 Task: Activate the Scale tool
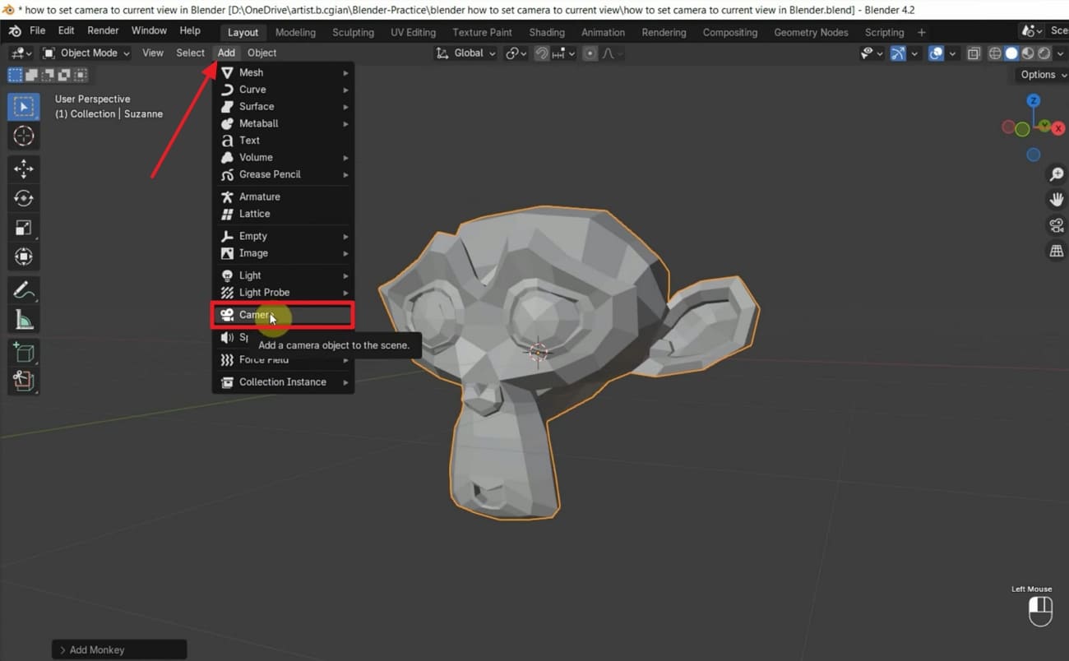click(x=23, y=228)
